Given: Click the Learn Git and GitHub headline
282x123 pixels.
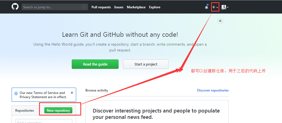Looking at the screenshot, I should click(x=120, y=35).
